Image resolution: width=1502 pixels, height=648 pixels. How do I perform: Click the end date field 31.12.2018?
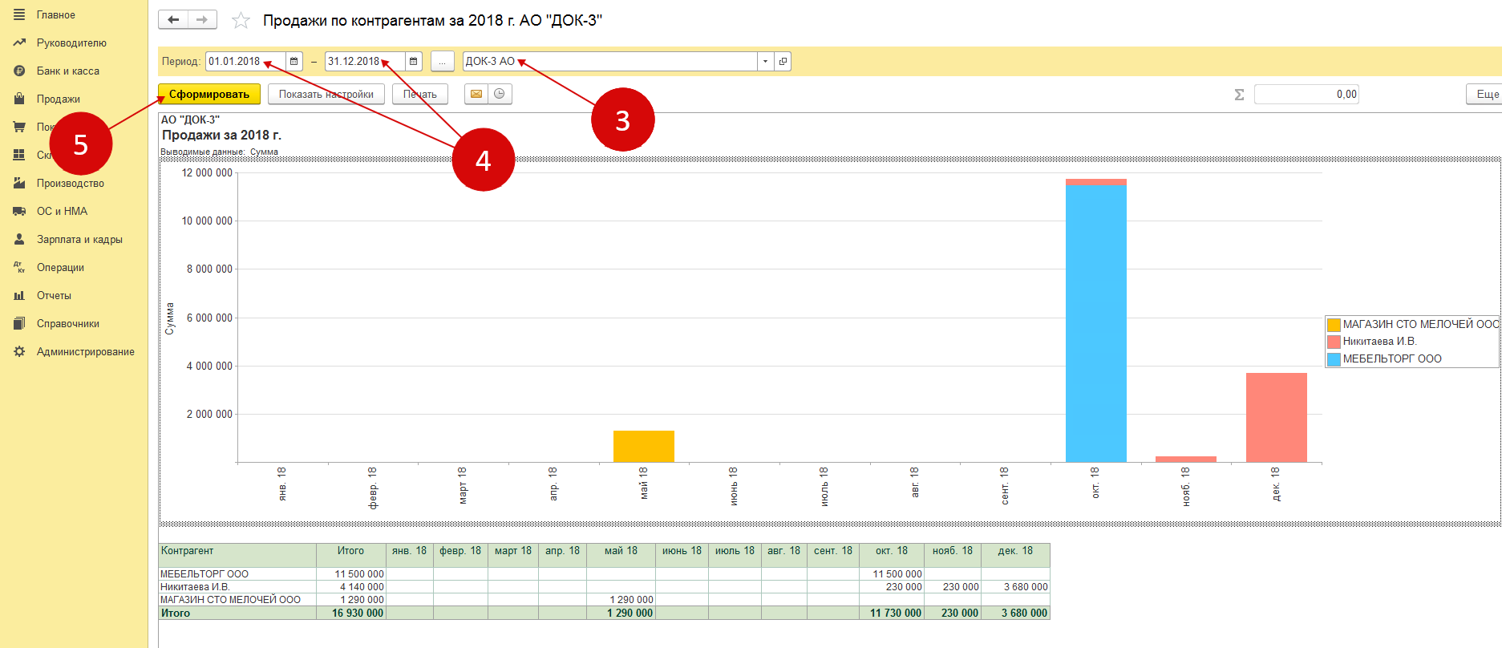coord(365,61)
